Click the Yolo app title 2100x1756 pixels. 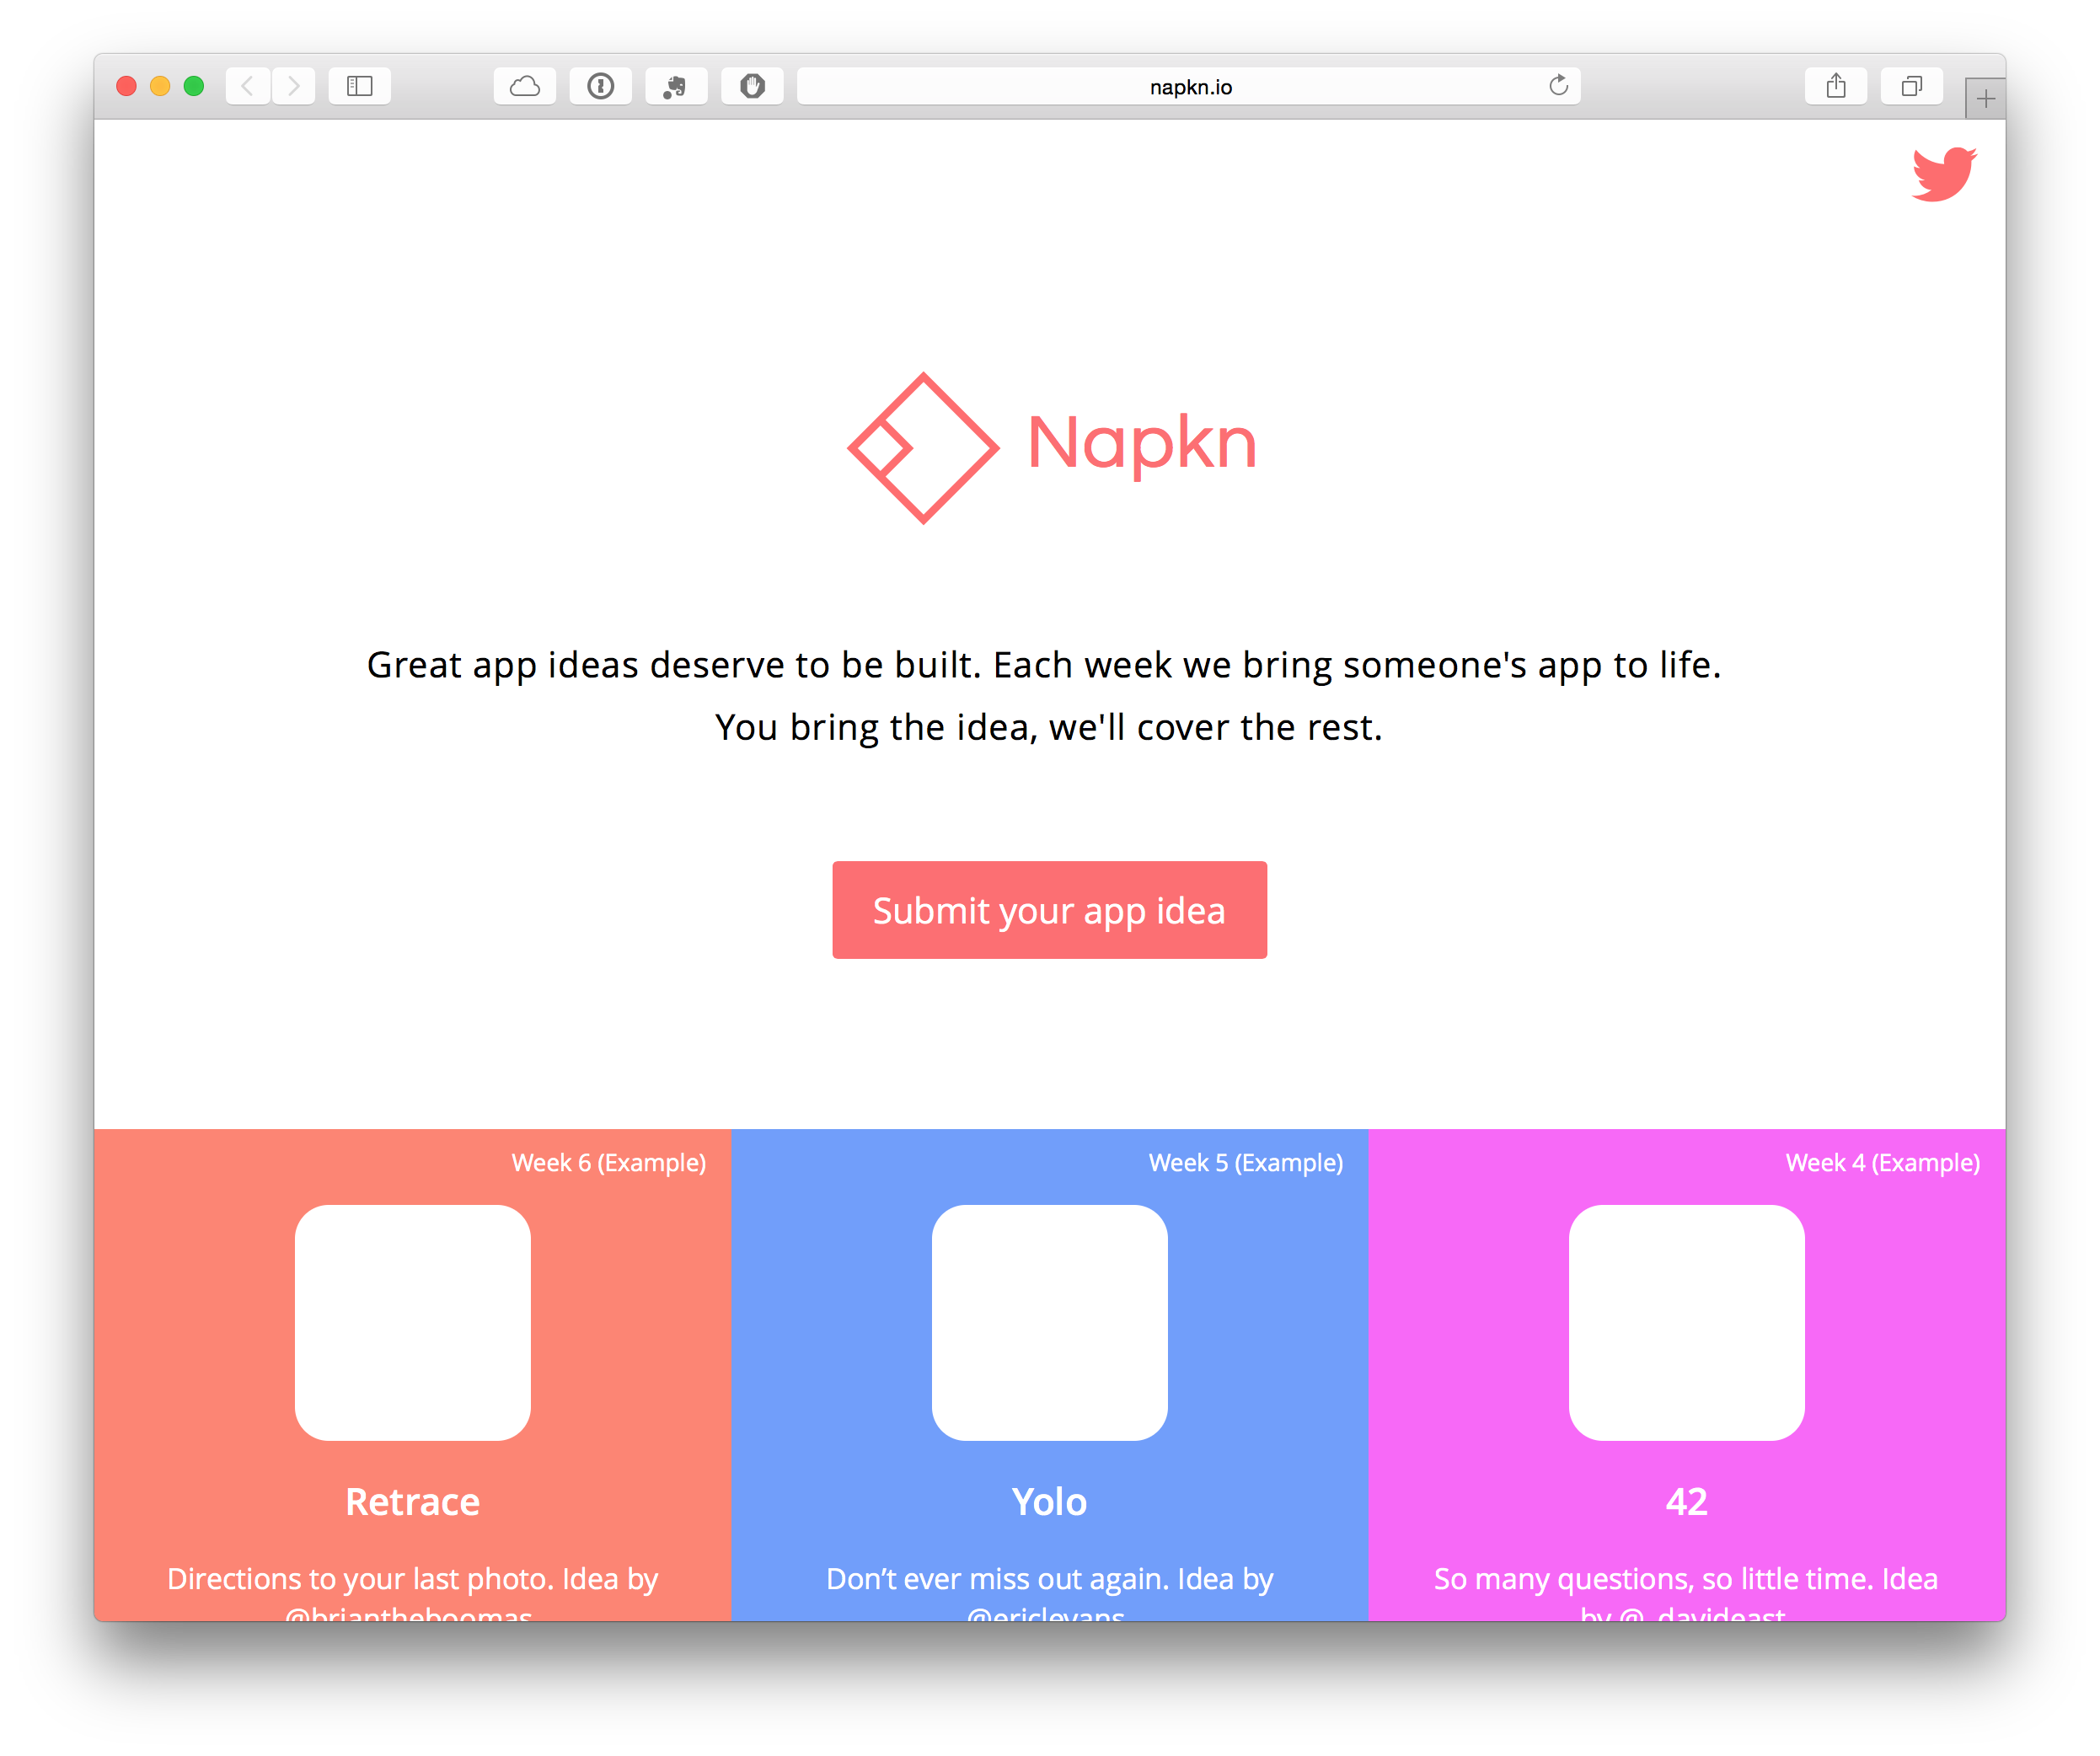pyautogui.click(x=1049, y=1501)
